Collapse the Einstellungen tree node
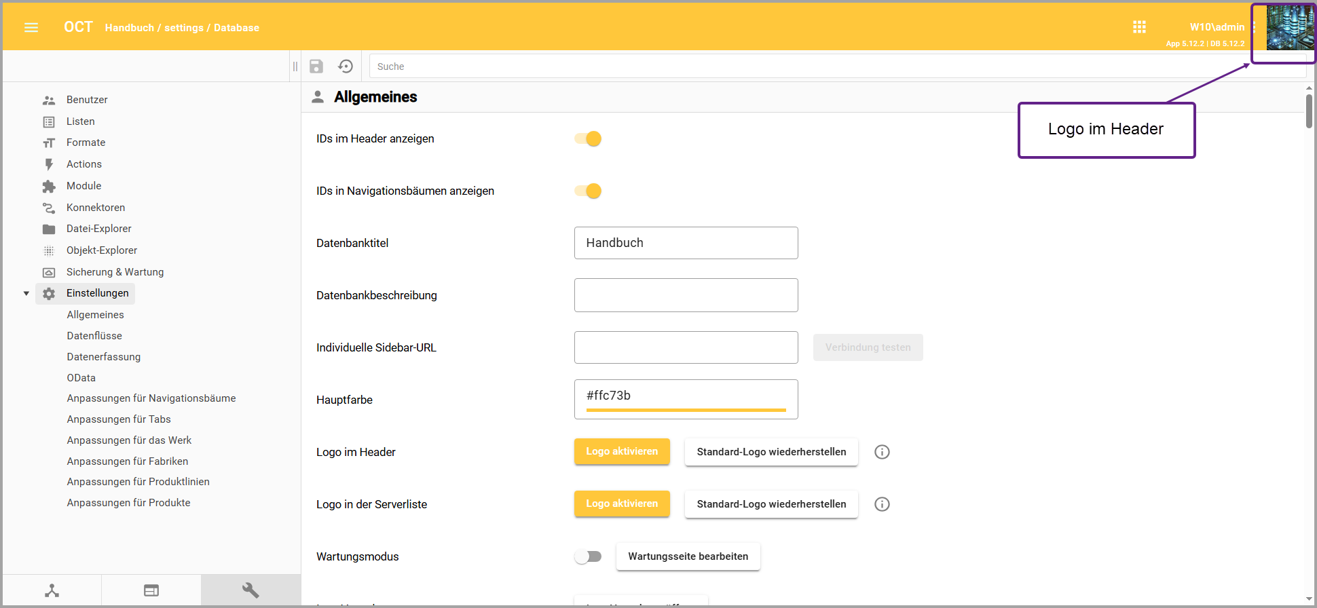This screenshot has height=608, width=1317. click(26, 294)
